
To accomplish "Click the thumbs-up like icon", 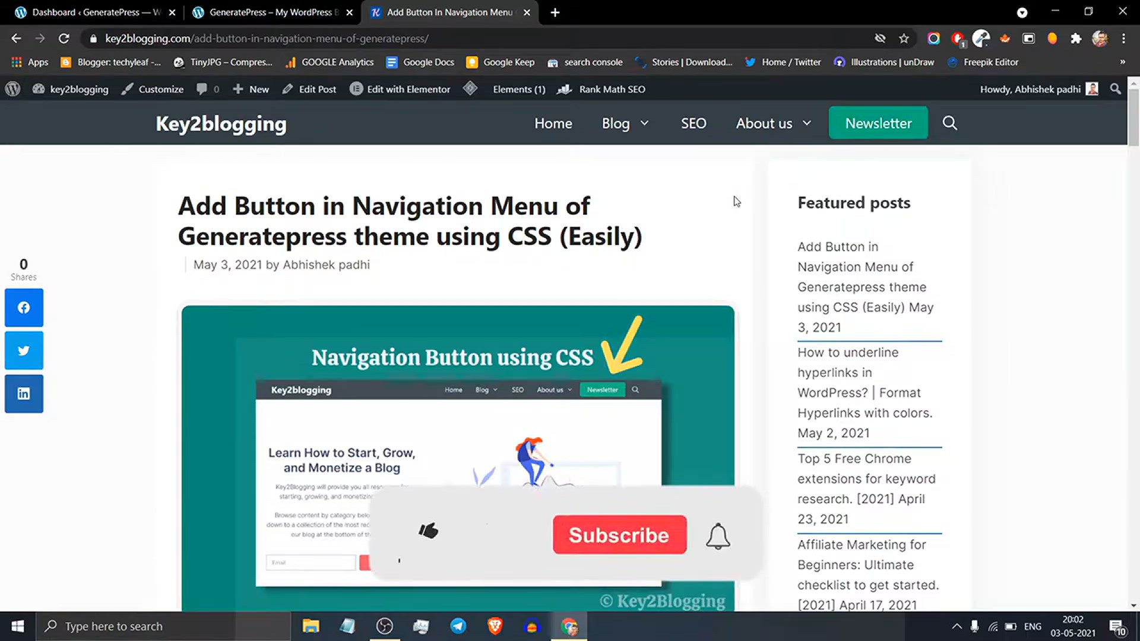I will (428, 530).
